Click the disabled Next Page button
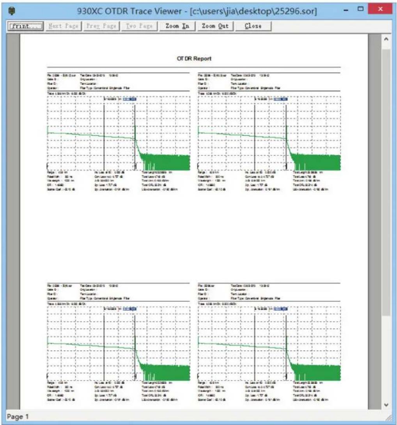 [x=64, y=26]
